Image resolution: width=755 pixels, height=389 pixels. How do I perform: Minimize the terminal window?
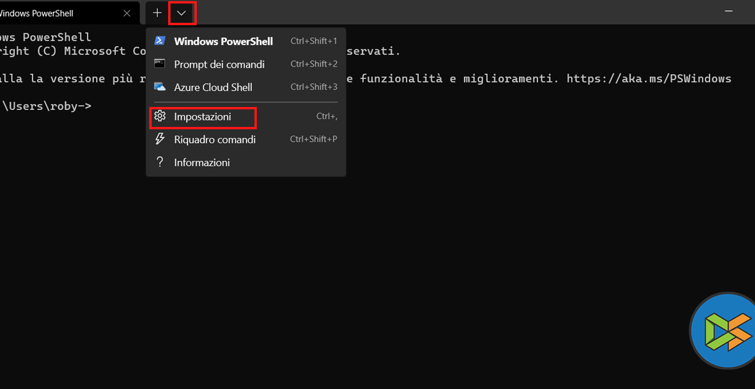[x=729, y=11]
